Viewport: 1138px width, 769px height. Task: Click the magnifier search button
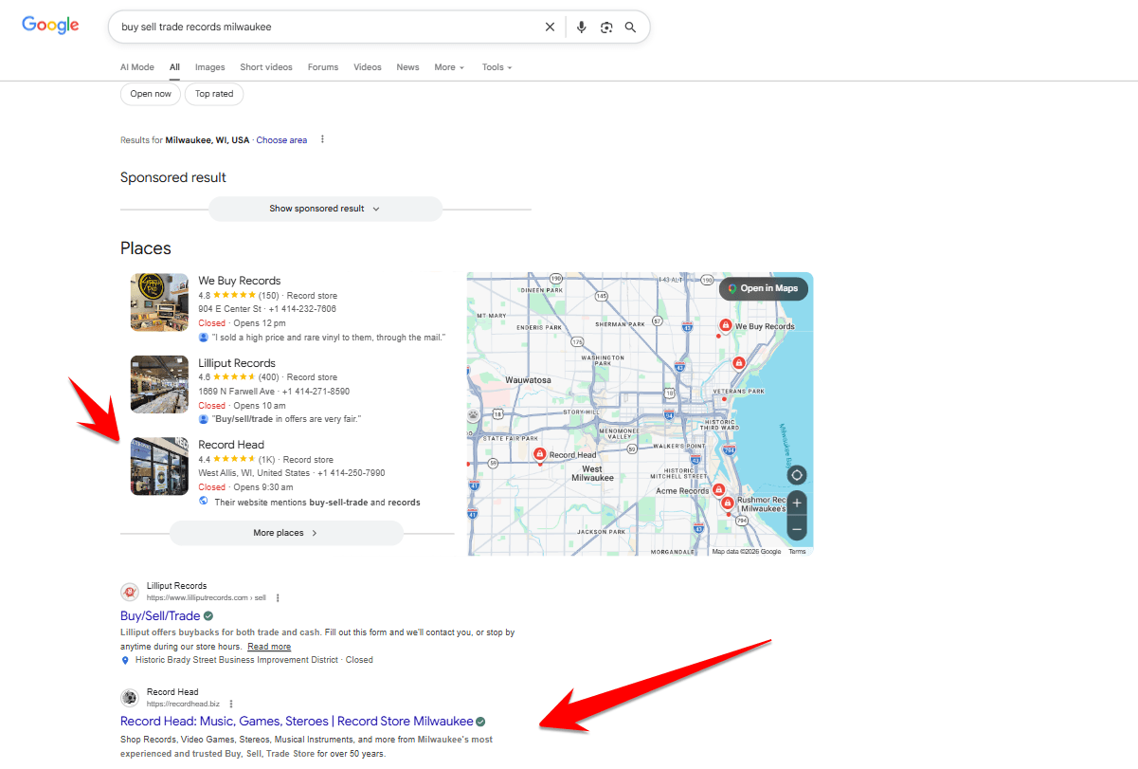point(631,27)
